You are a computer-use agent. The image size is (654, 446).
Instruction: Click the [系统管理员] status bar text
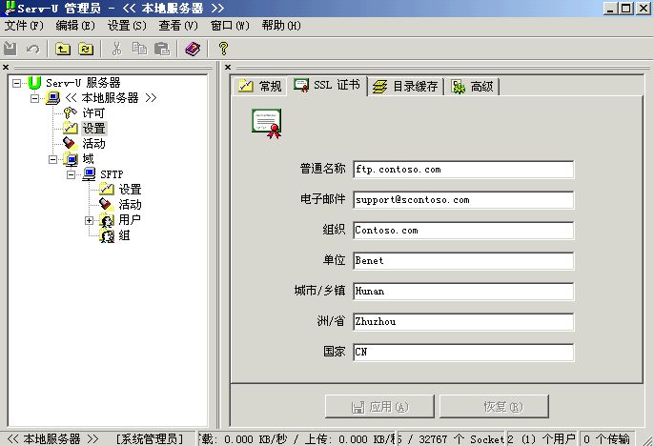[x=150, y=439]
